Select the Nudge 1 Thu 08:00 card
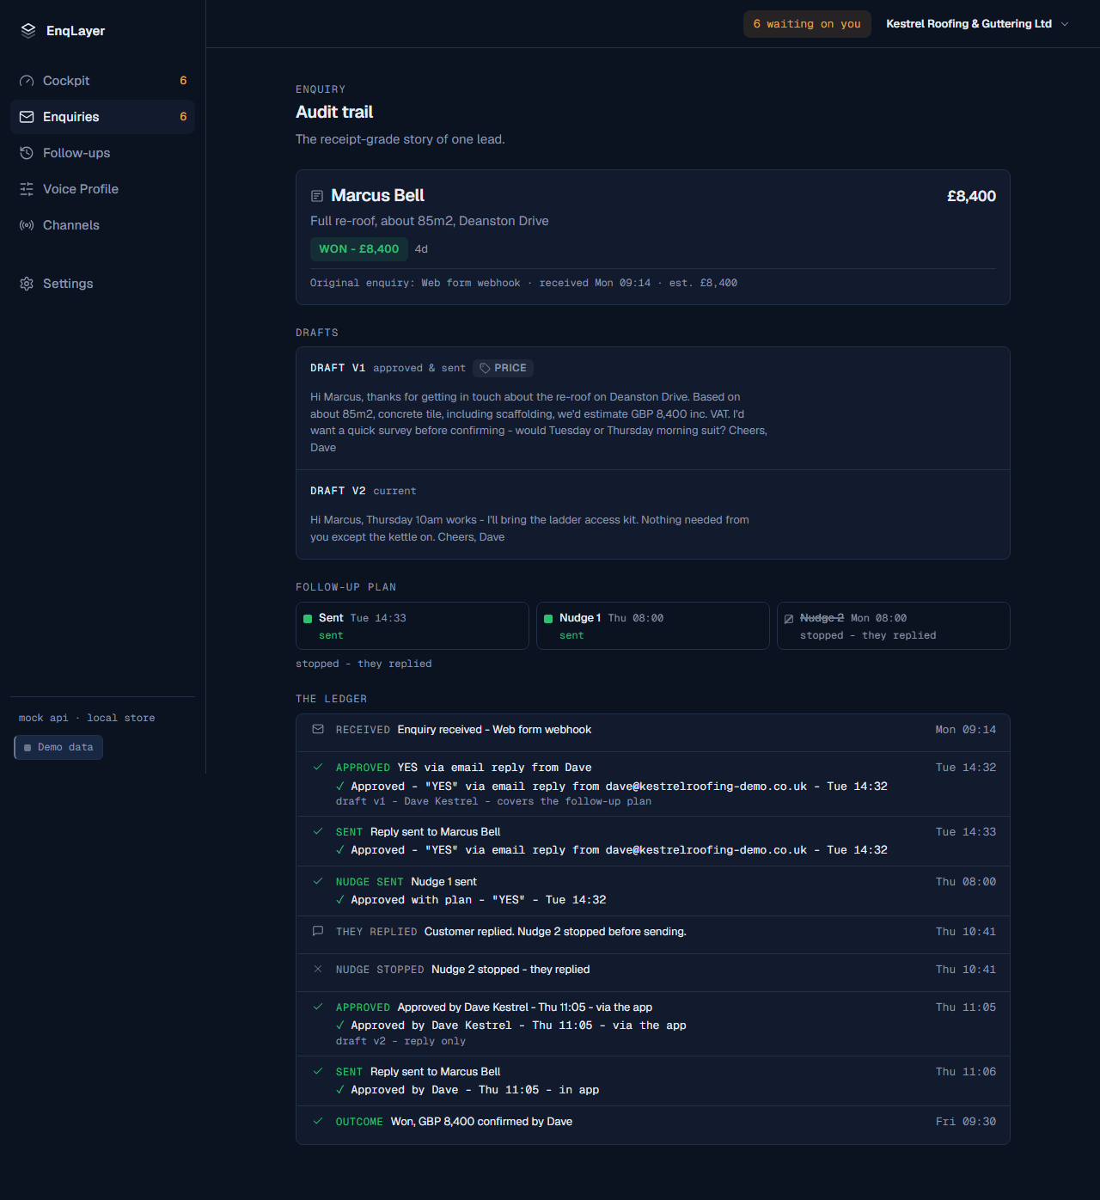 pos(653,626)
